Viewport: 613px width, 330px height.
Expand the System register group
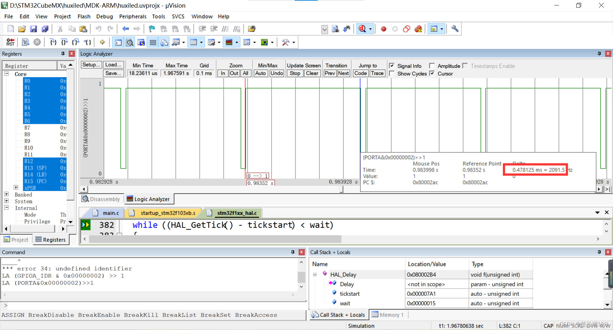(6, 201)
